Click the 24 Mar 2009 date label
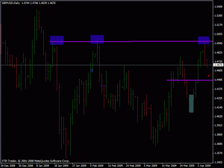This screenshot has height=168, width=224. [x=187, y=165]
